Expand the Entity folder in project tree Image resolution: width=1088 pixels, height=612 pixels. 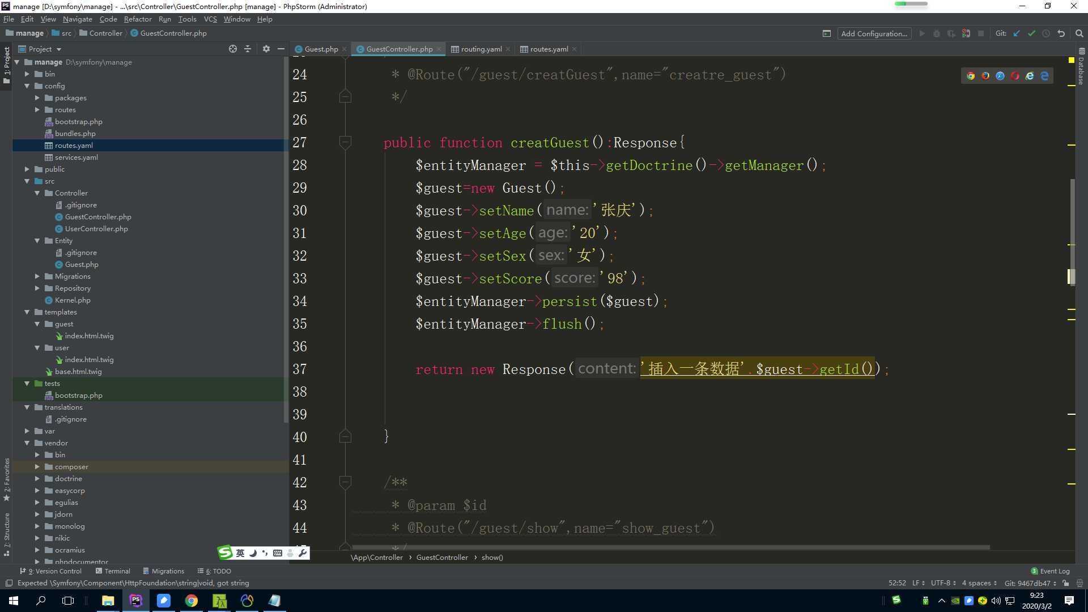click(37, 240)
